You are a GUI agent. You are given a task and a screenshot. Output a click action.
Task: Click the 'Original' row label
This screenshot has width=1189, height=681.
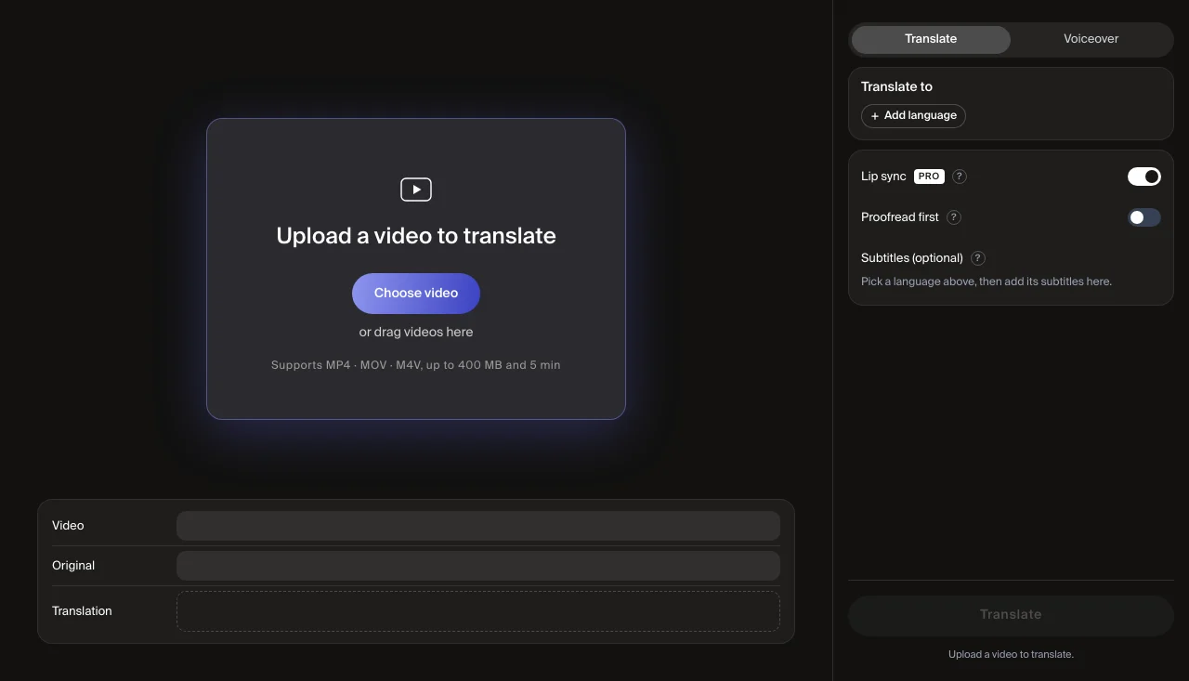pos(73,566)
